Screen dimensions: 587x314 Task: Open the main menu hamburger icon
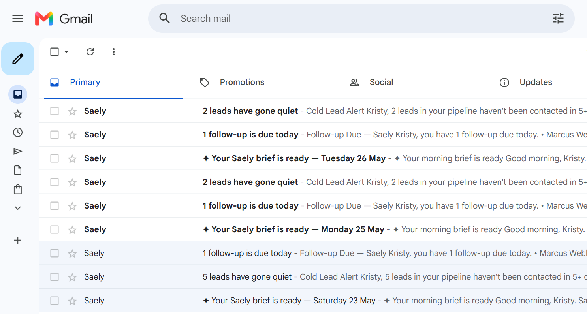(18, 19)
